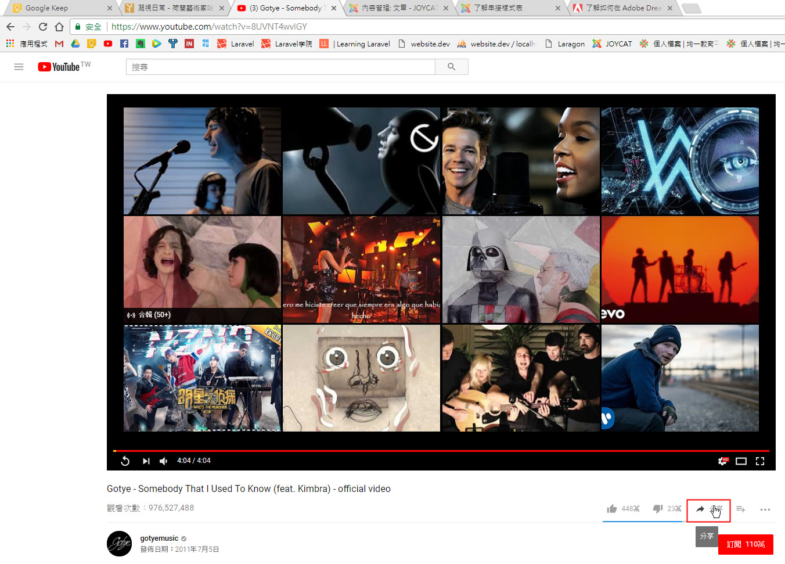Screen dimensions: 785x564
Task: Open the Facebook bookmark icon
Action: pos(124,44)
